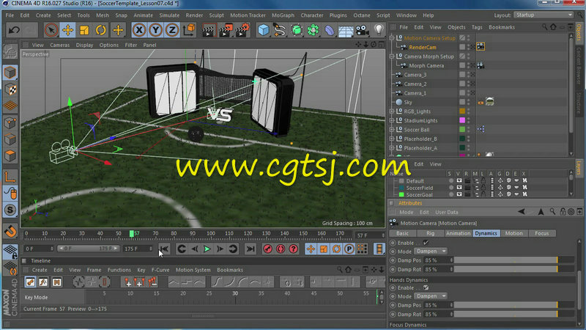This screenshot has height=330, width=586.
Task: Click the Record Active Objects button
Action: coord(267,249)
